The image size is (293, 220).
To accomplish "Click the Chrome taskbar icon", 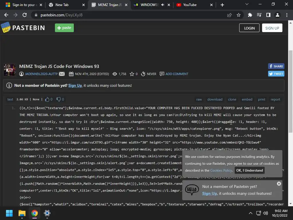I will [35, 213].
